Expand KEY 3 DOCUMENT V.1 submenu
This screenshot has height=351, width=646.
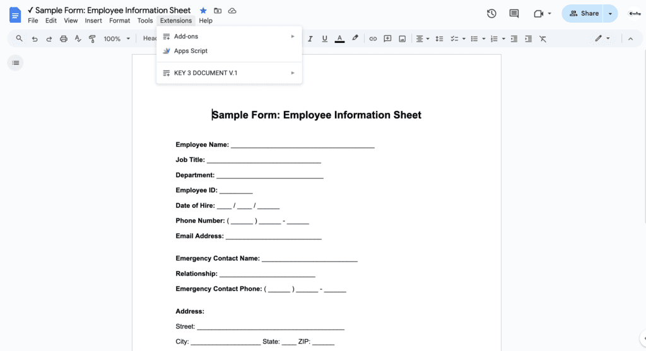pos(229,73)
